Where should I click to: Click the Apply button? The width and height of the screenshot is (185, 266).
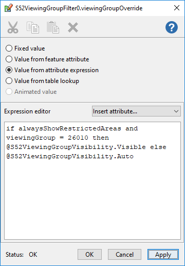click(163, 254)
